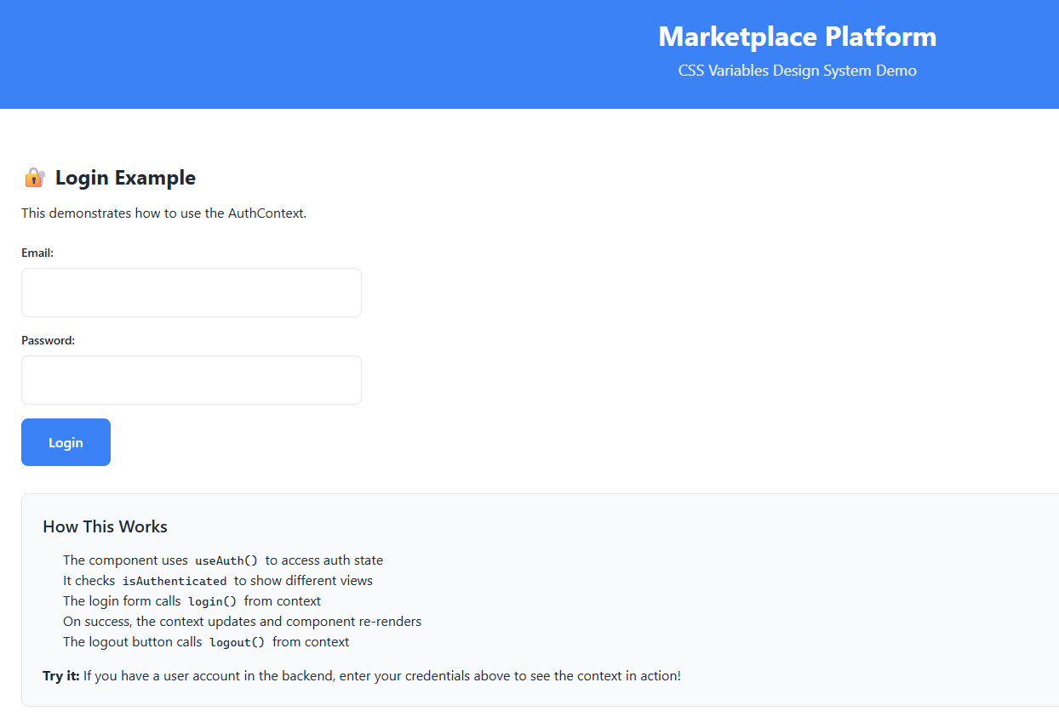Viewport: 1059px width, 728px height.
Task: Select the useAuth() code snippet
Action: [x=226, y=560]
